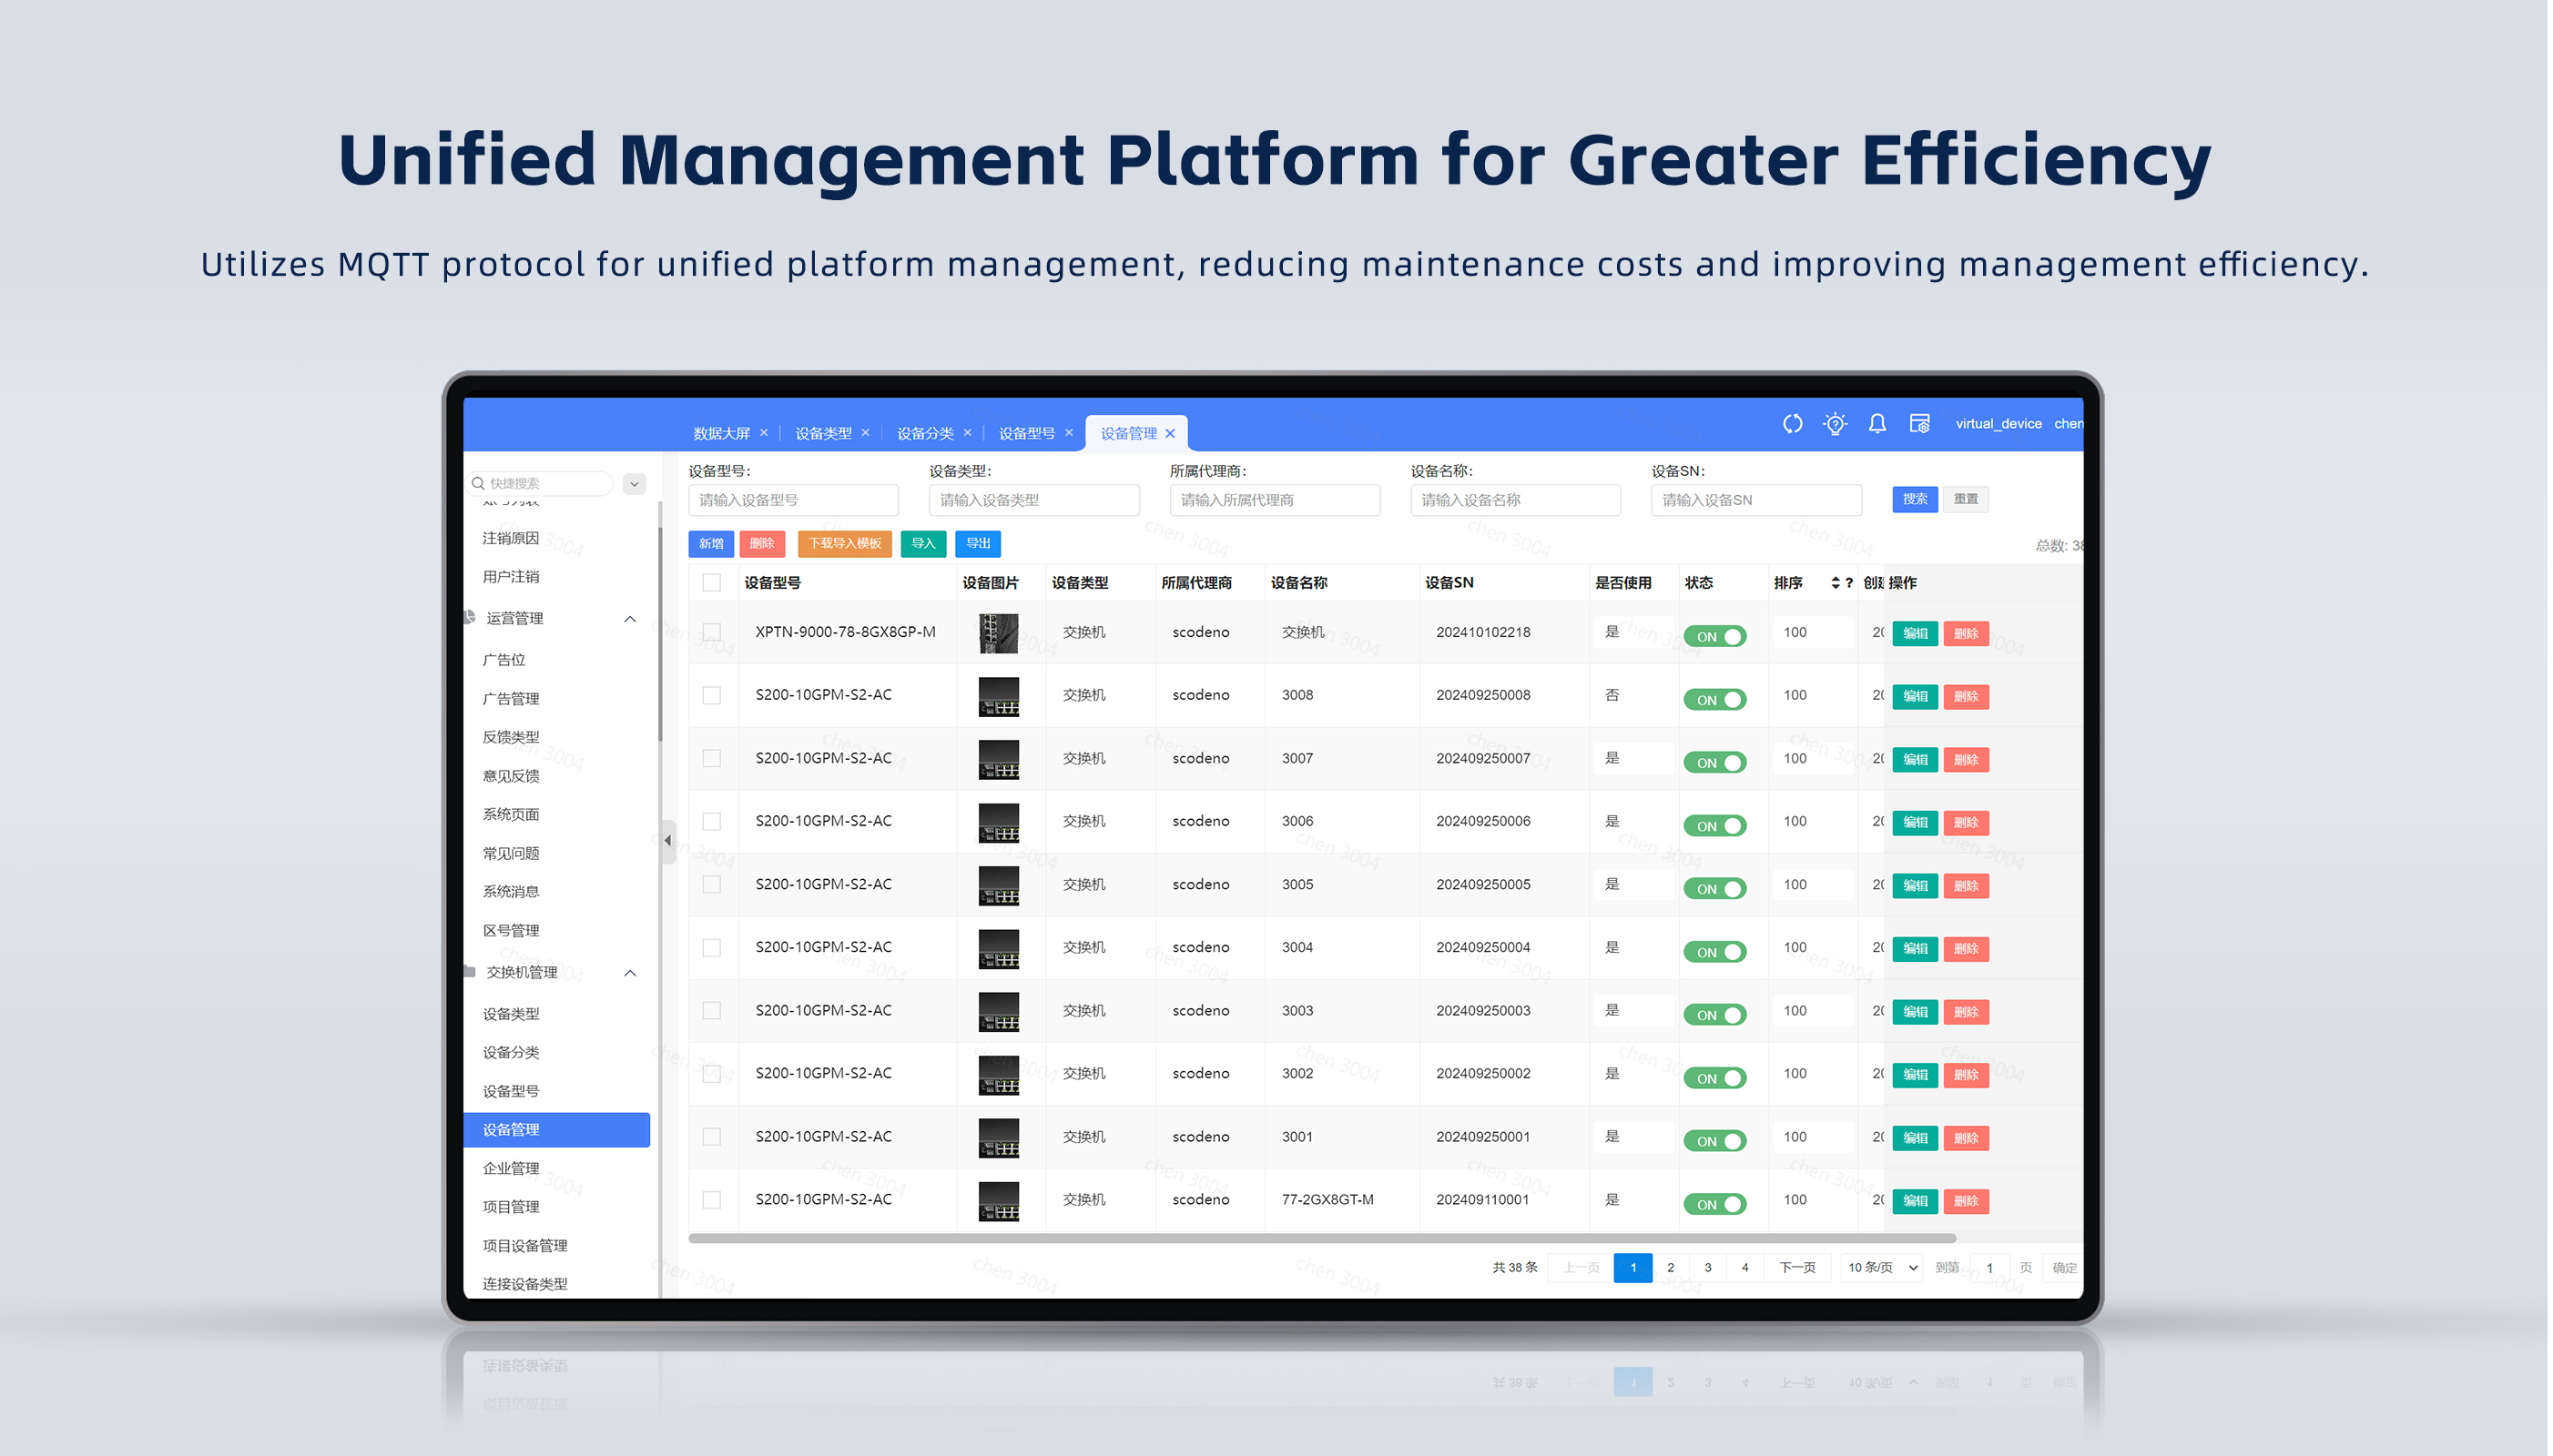
Task: Open the notification bell
Action: [x=1877, y=423]
